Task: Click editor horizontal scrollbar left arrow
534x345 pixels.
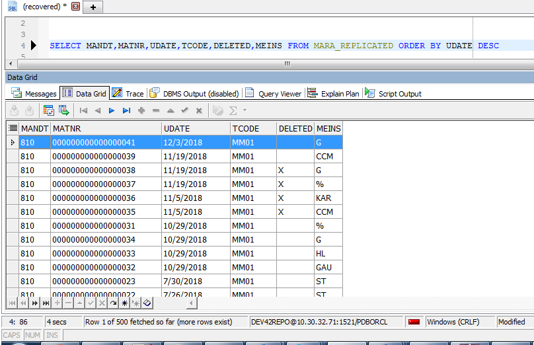Action: (11, 63)
